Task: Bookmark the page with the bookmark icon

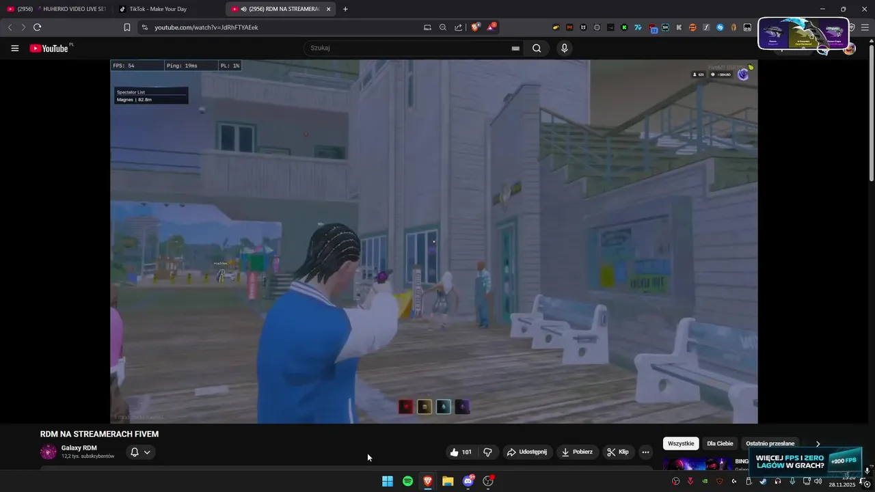Action: point(126,27)
